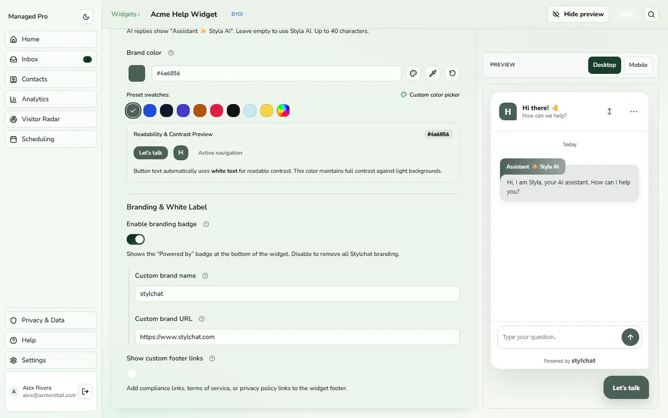Expand chat widget with resize arrows icon
The width and height of the screenshot is (668, 418).
609,111
